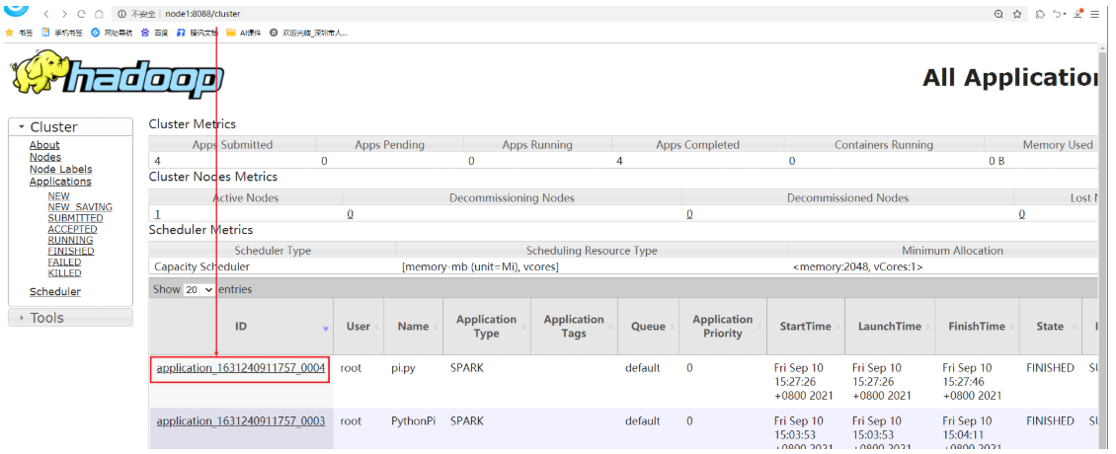Open the extensions puzzle icon
The width and height of the screenshot is (1116, 454).
tap(1041, 14)
